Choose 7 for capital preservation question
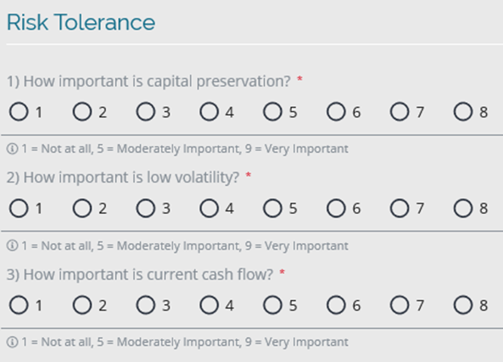 400,112
